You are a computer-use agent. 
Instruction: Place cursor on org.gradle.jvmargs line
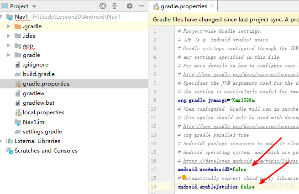pyautogui.click(x=216, y=100)
